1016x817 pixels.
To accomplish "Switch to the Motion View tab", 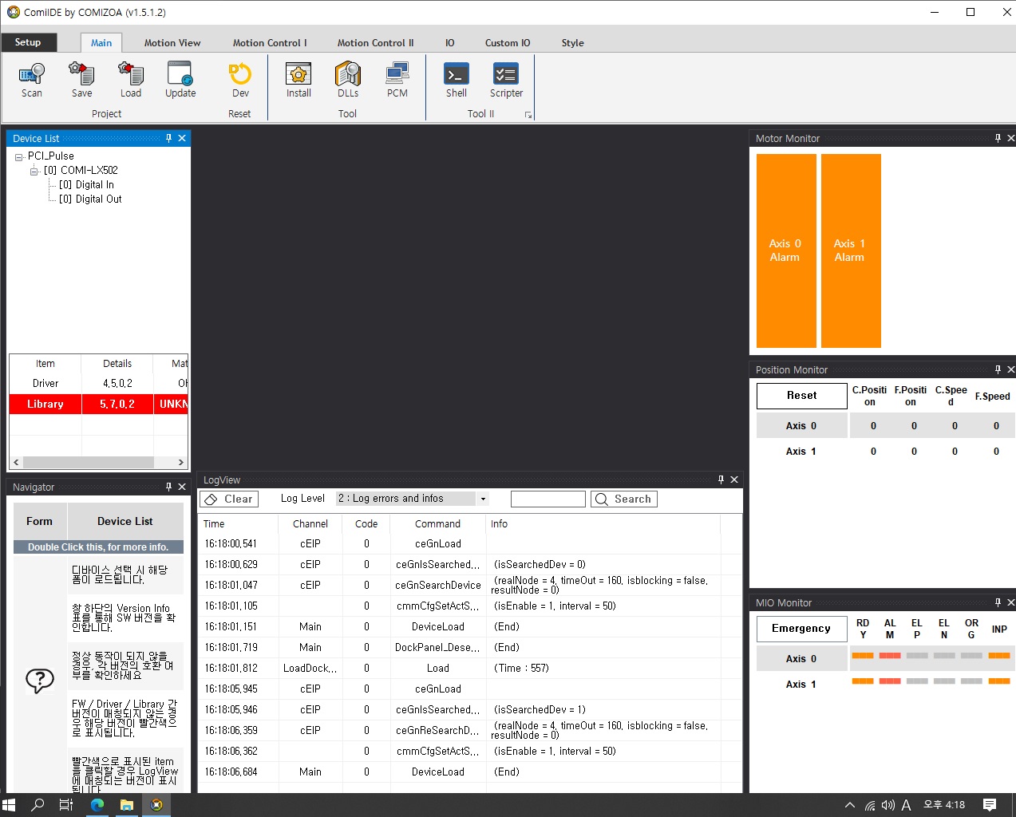I will (172, 43).
